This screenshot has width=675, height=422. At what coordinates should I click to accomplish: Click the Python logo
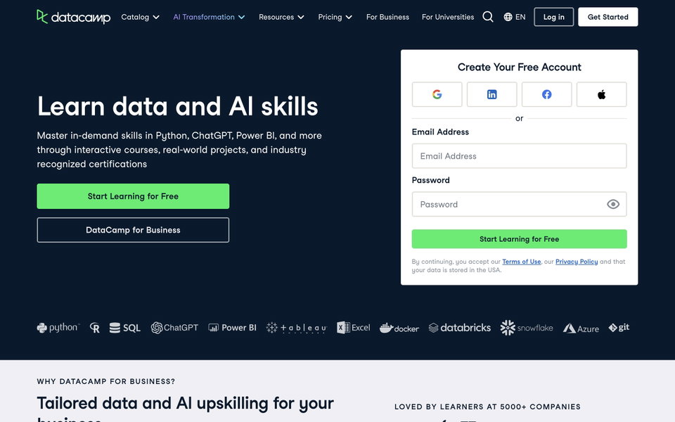click(x=58, y=328)
